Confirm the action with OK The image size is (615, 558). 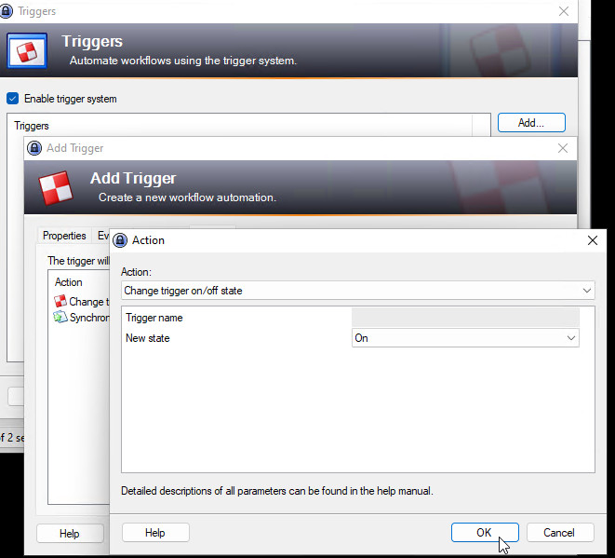[485, 533]
